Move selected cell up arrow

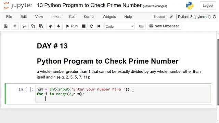click(x=51, y=26)
